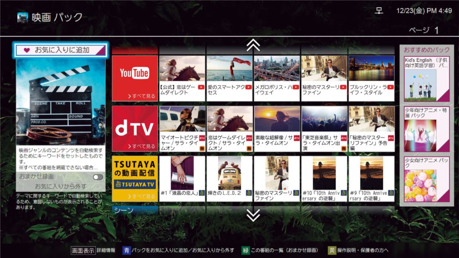Click the blue 青 key icon

tap(126, 250)
